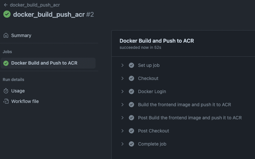Click the back arrow to docker_build_push_acr
The width and height of the screenshot is (255, 159).
coord(6,5)
